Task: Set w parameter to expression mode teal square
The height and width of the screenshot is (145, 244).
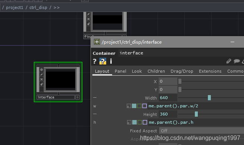Action: point(134,106)
